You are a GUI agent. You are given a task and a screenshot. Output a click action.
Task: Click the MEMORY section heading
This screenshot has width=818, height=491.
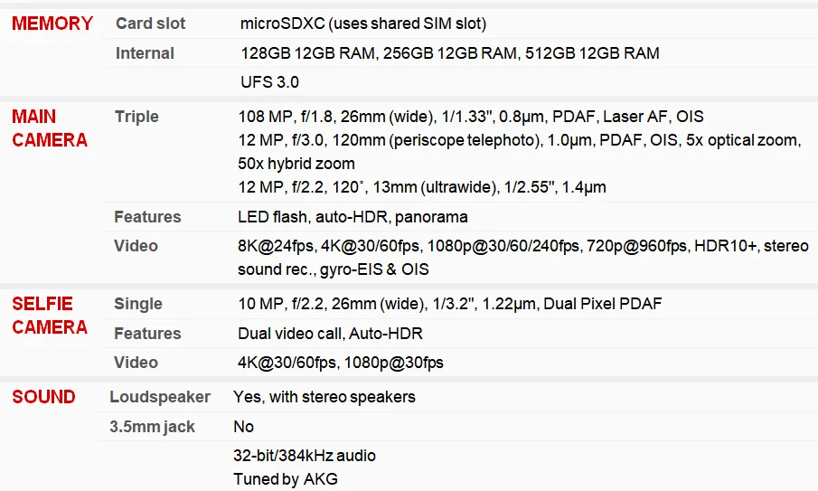52,24
